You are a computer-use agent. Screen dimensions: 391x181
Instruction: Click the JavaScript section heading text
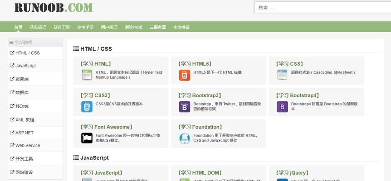click(x=94, y=157)
